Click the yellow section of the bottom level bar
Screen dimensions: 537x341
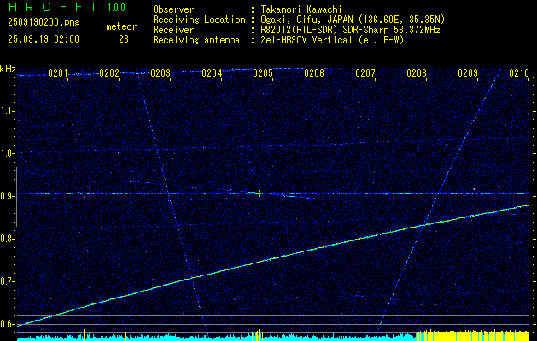[x=473, y=335]
